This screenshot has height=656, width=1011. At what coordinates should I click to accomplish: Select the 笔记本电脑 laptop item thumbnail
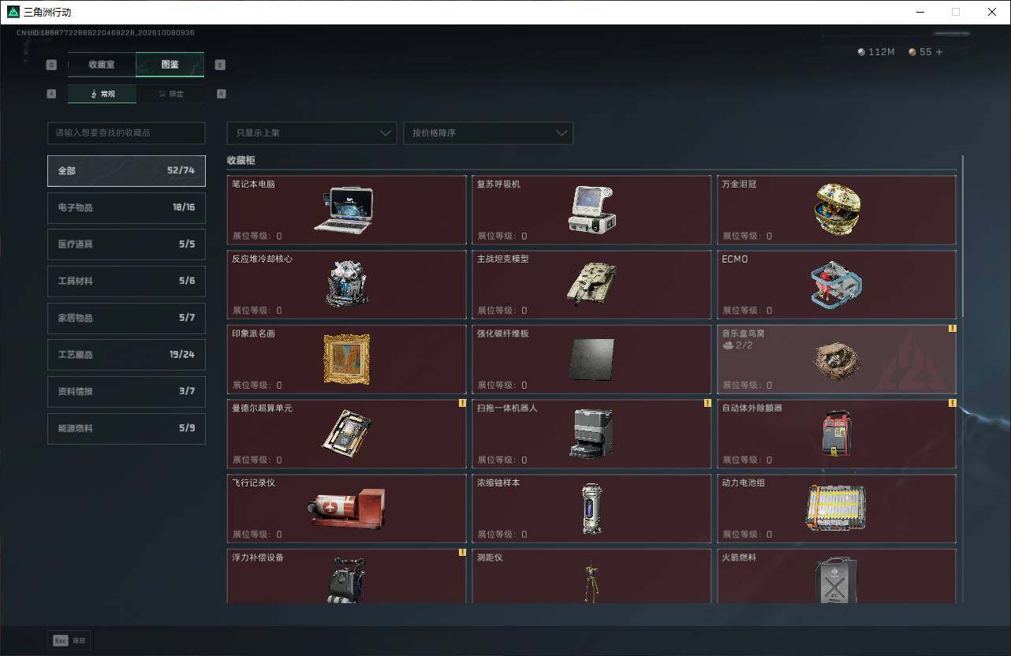coord(343,209)
